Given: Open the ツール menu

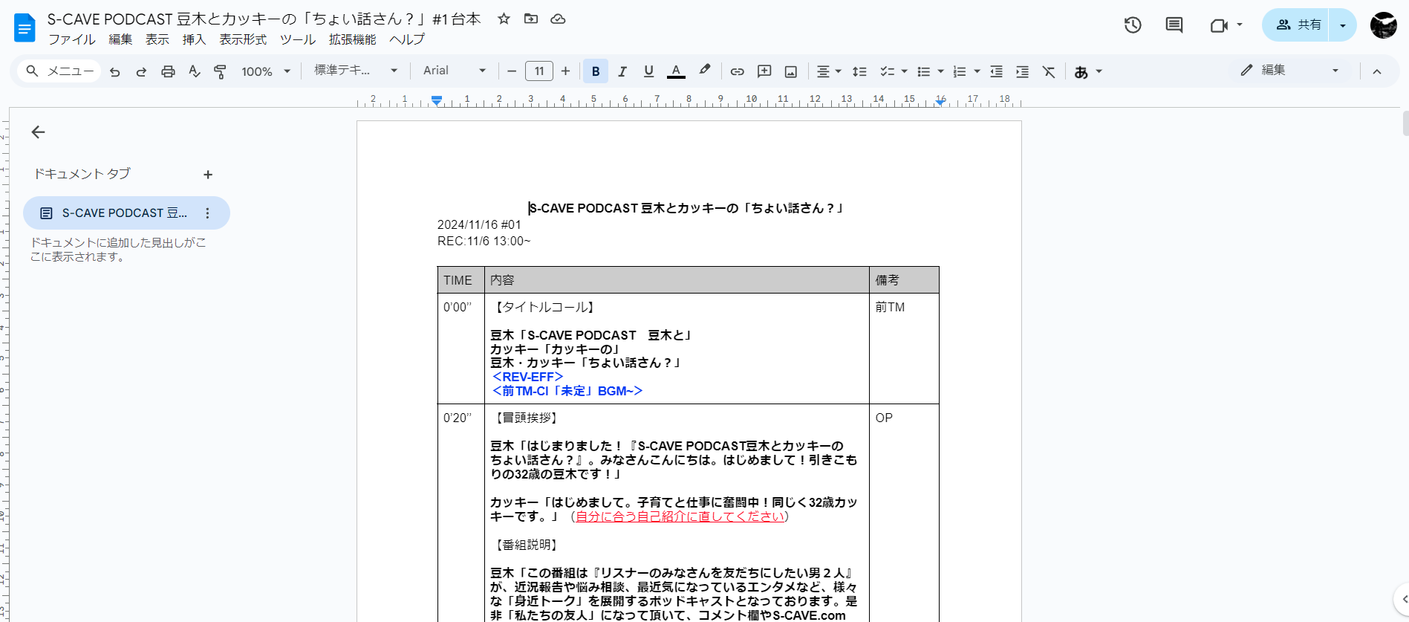Looking at the screenshot, I should pyautogui.click(x=298, y=39).
